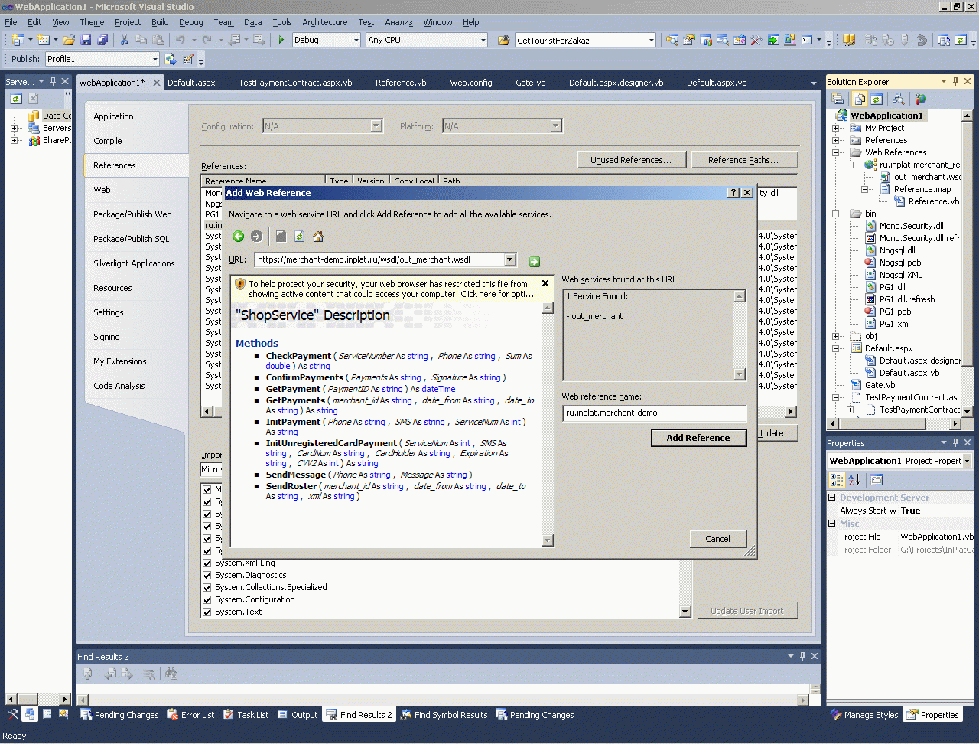Go forward in Add Web Reference browser
This screenshot has height=744, width=979.
click(257, 237)
